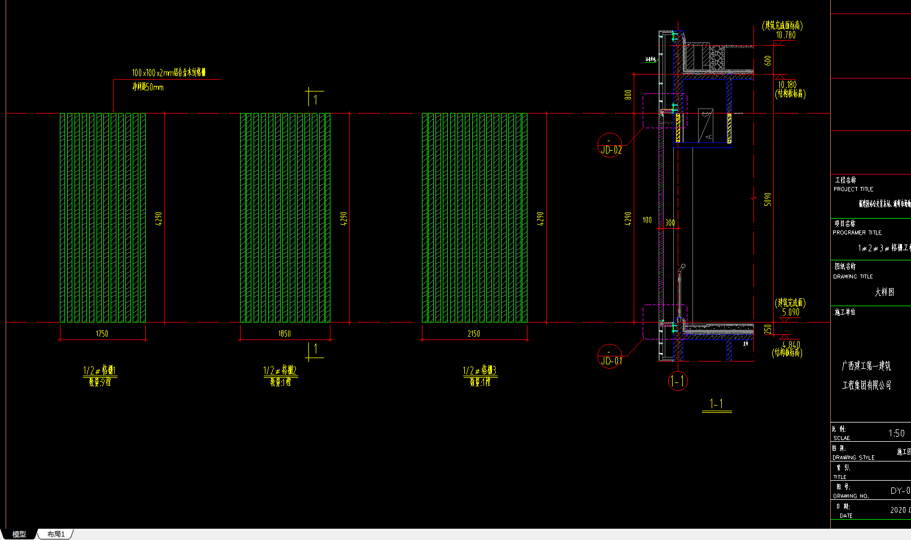
Task: Select the 300 horizontal dimension in section
Action: coord(670,223)
